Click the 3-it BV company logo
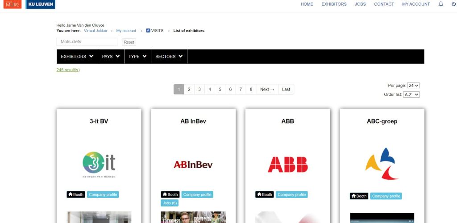 99,165
